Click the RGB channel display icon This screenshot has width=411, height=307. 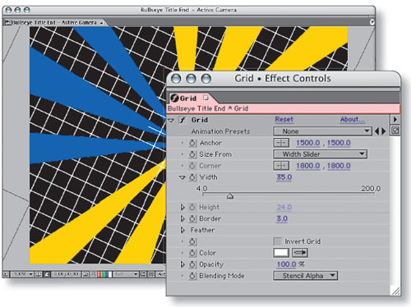click(104, 274)
